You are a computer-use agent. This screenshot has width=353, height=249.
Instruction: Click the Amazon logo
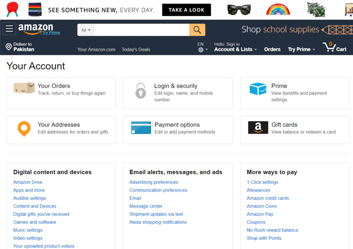click(x=39, y=29)
